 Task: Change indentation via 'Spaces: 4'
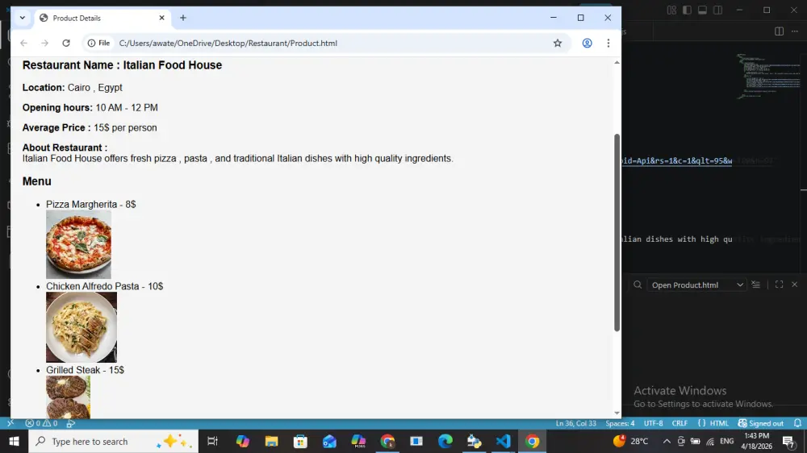[620, 424]
